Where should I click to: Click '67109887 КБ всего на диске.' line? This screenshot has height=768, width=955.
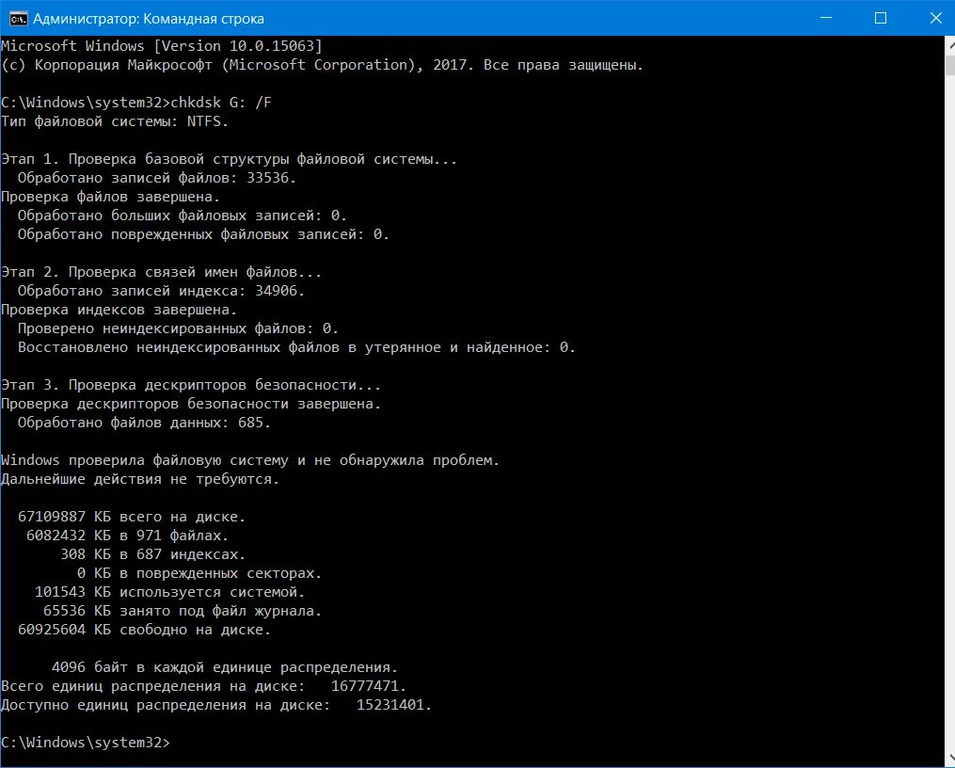tap(132, 517)
